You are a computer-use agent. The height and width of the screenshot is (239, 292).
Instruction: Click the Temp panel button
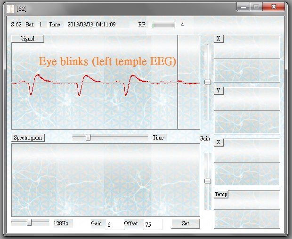point(221,194)
